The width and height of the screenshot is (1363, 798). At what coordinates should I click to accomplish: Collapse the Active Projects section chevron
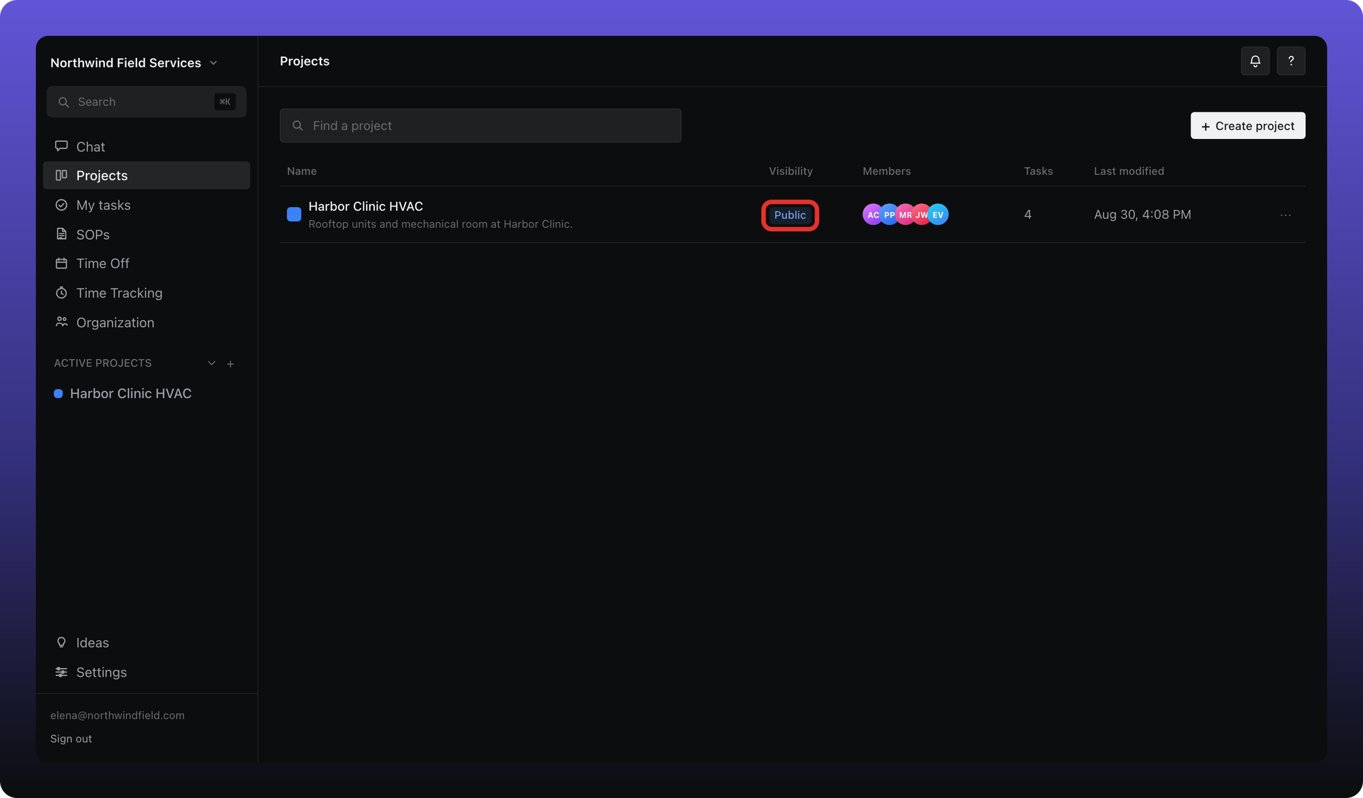coord(211,363)
